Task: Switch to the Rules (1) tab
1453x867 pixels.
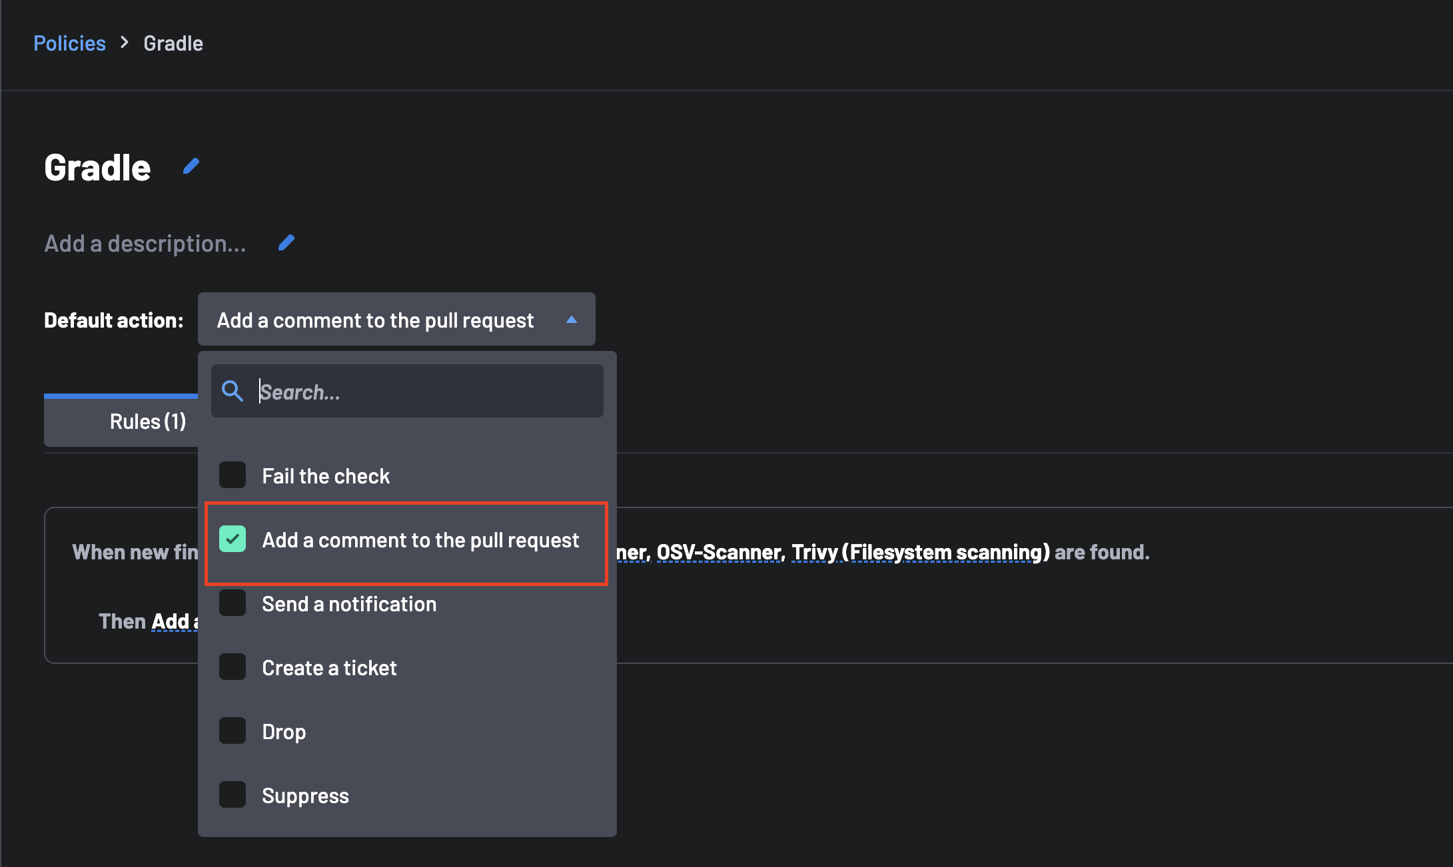Action: pos(147,422)
